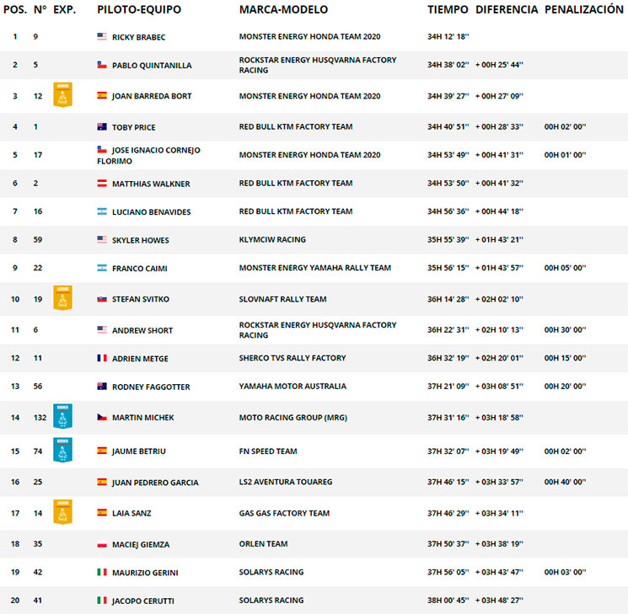Click the Rookie badge in Martin Michek's row

click(63, 416)
